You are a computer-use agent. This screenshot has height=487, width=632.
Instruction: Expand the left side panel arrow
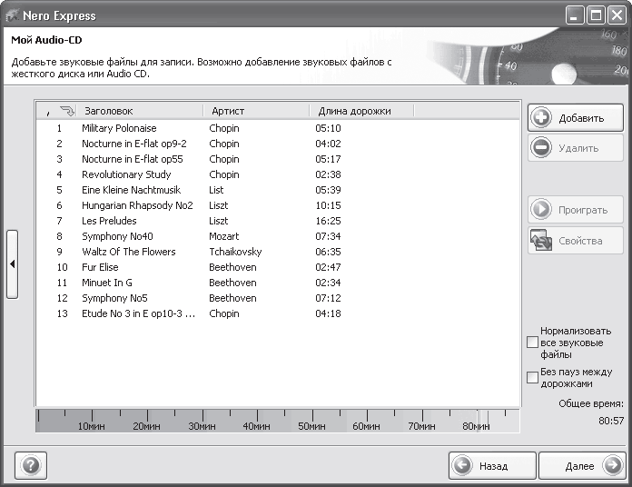12,264
